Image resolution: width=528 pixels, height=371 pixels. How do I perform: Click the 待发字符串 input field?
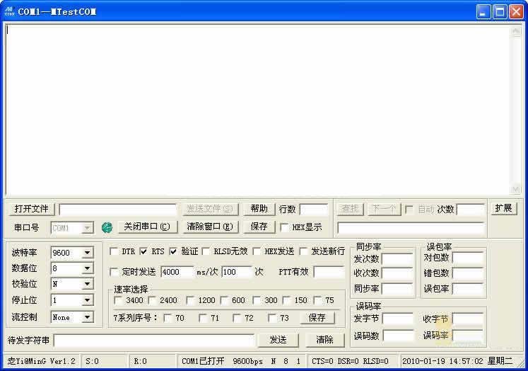click(154, 340)
